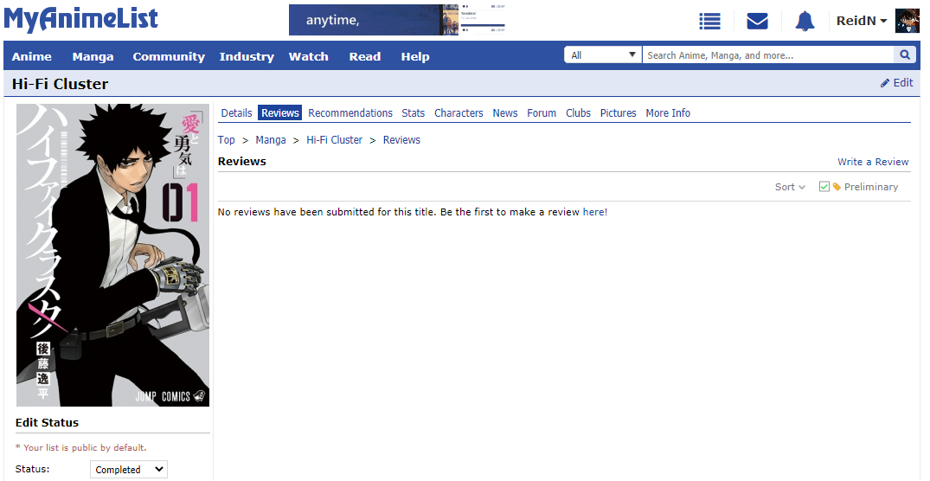Open the list icon in header
This screenshot has height=481, width=930.
point(709,22)
